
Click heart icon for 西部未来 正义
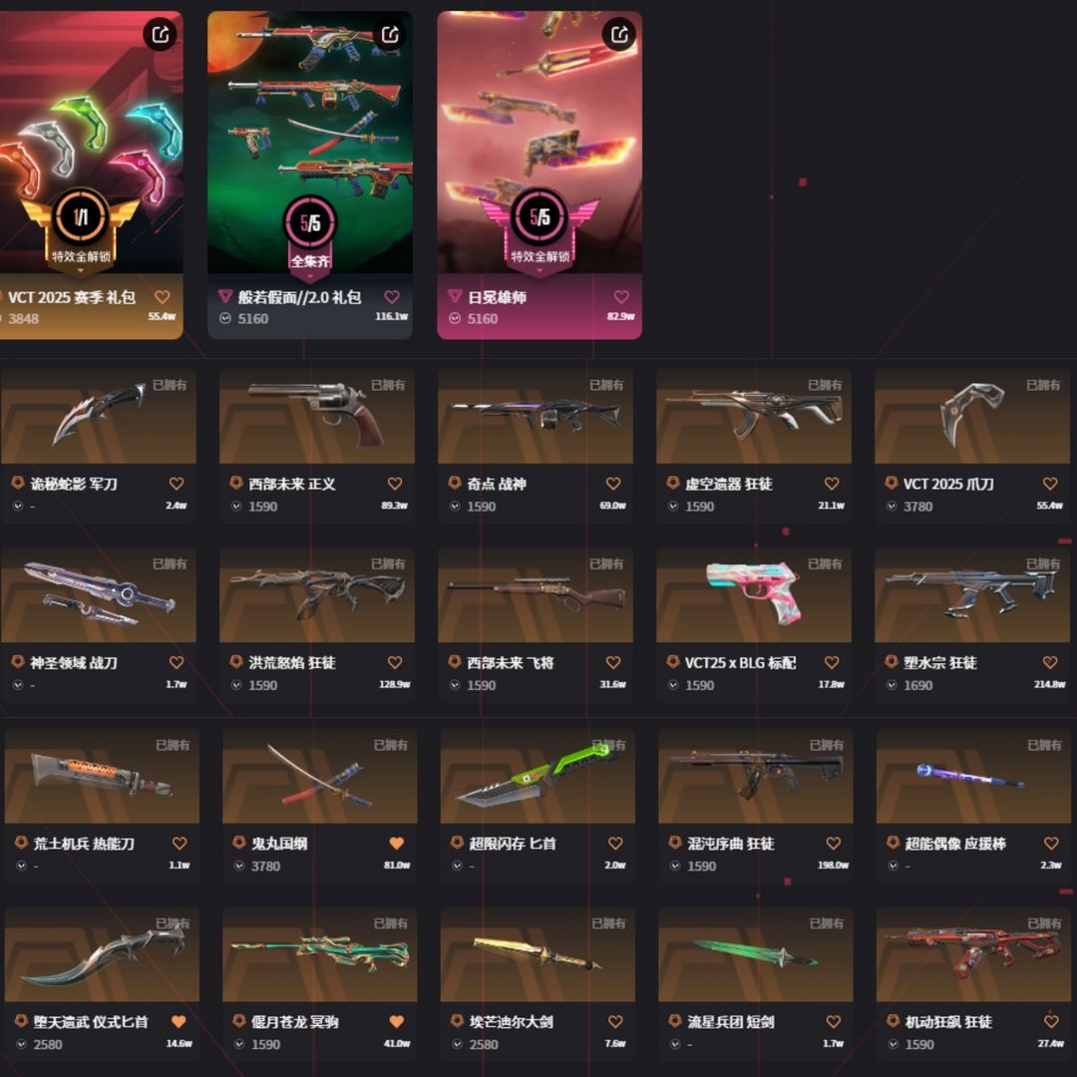[x=394, y=484]
